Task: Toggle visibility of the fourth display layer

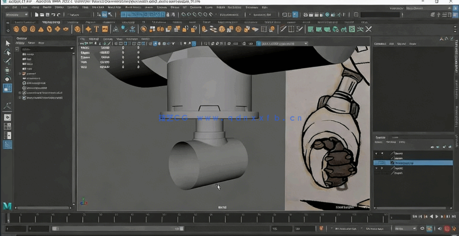Action: pyautogui.click(x=376, y=168)
